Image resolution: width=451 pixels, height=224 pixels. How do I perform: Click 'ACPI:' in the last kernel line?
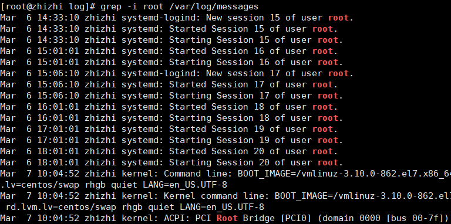(x=177, y=218)
